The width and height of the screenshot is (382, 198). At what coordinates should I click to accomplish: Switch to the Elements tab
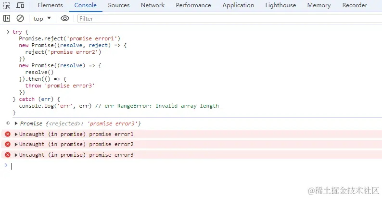[50, 5]
